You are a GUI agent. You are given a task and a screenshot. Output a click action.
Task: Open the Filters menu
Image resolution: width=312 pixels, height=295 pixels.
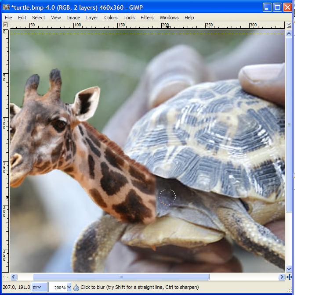[147, 18]
